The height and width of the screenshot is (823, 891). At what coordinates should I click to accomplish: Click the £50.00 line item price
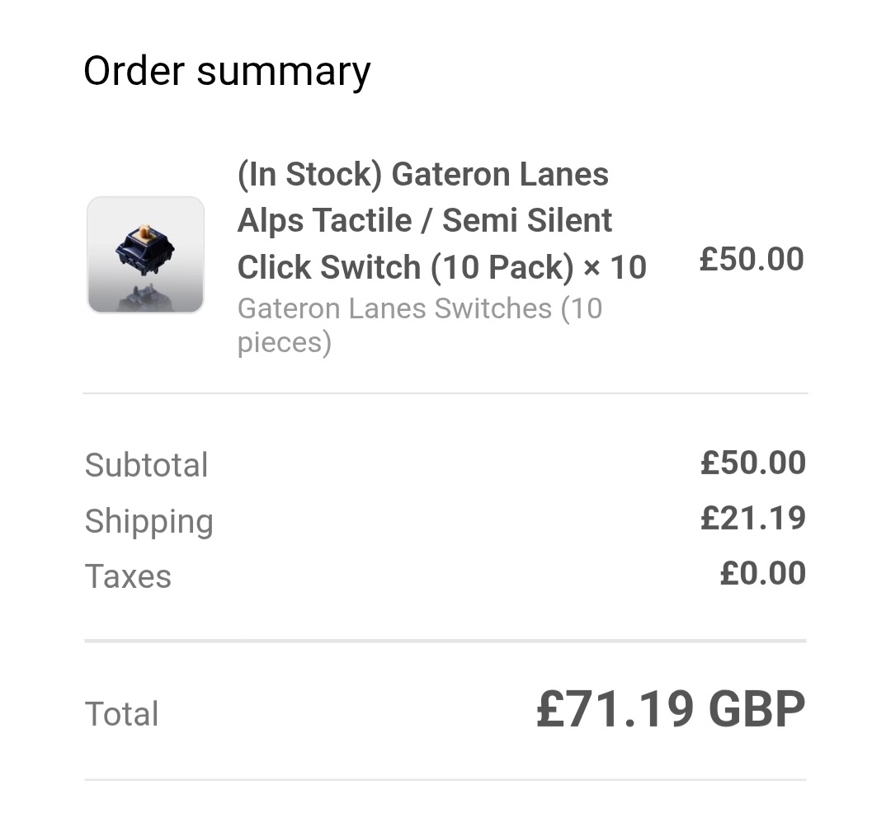(751, 259)
